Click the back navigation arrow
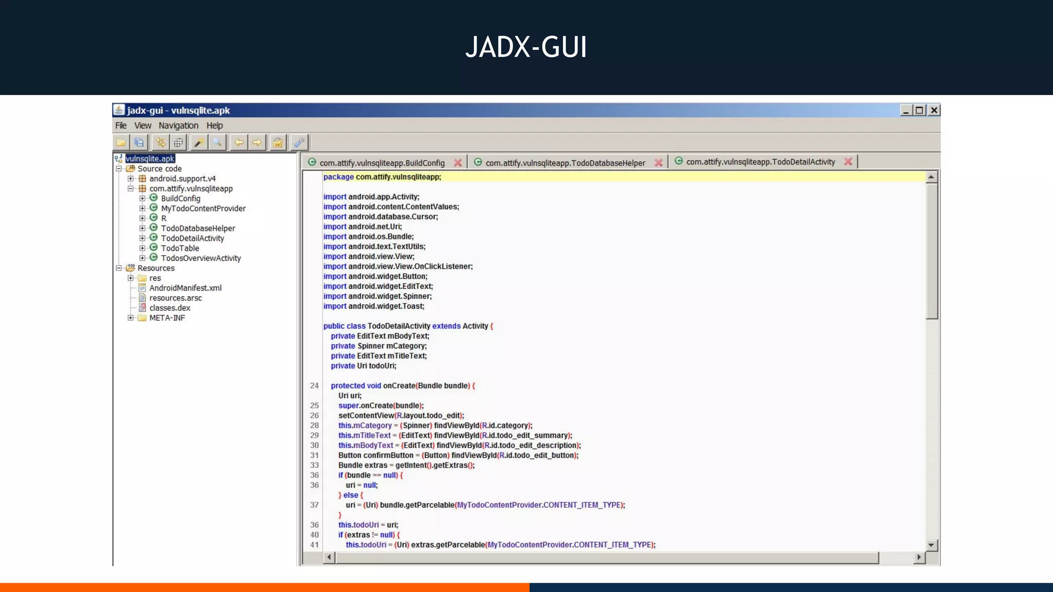The height and width of the screenshot is (592, 1053). click(x=239, y=142)
